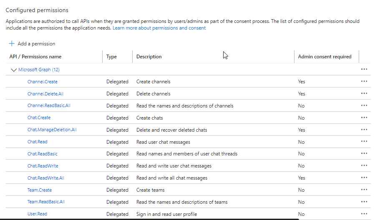Click the Type column header
Screen dimensions: 375x220
click(x=111, y=57)
